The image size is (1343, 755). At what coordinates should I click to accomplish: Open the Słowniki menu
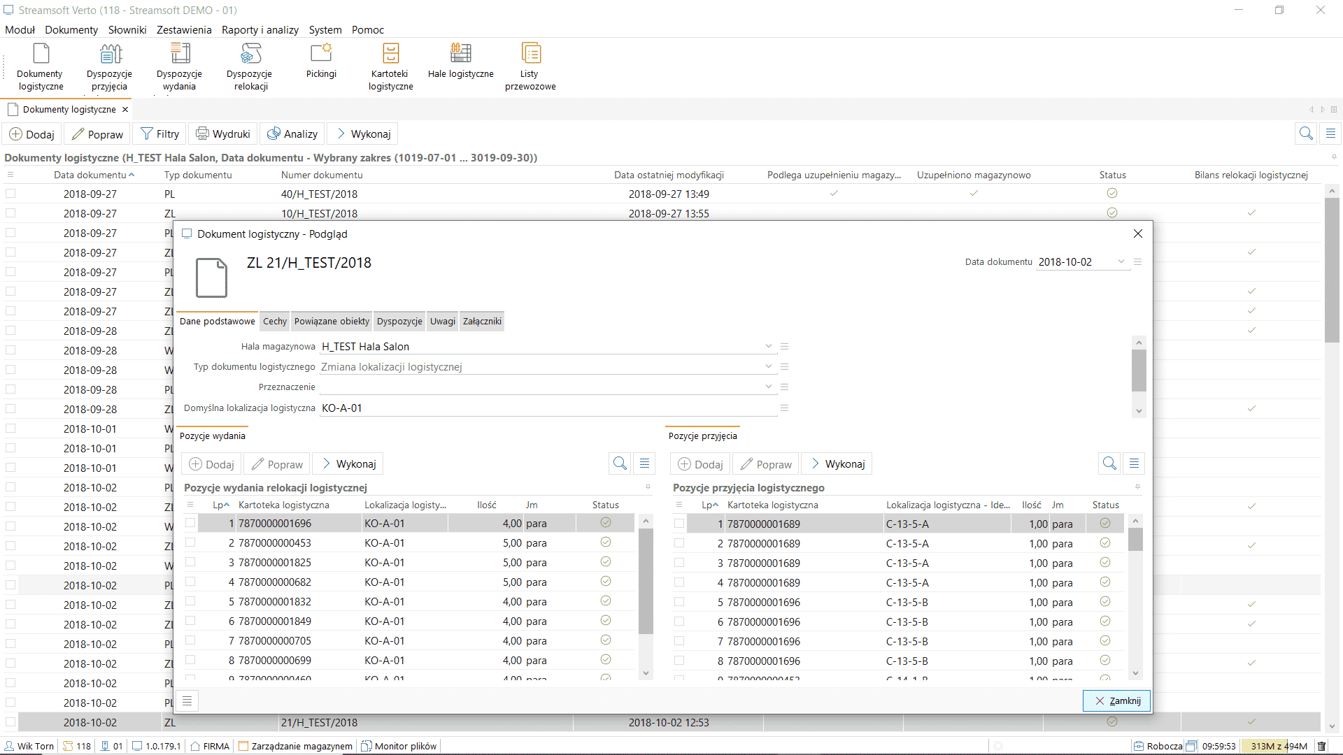[127, 30]
